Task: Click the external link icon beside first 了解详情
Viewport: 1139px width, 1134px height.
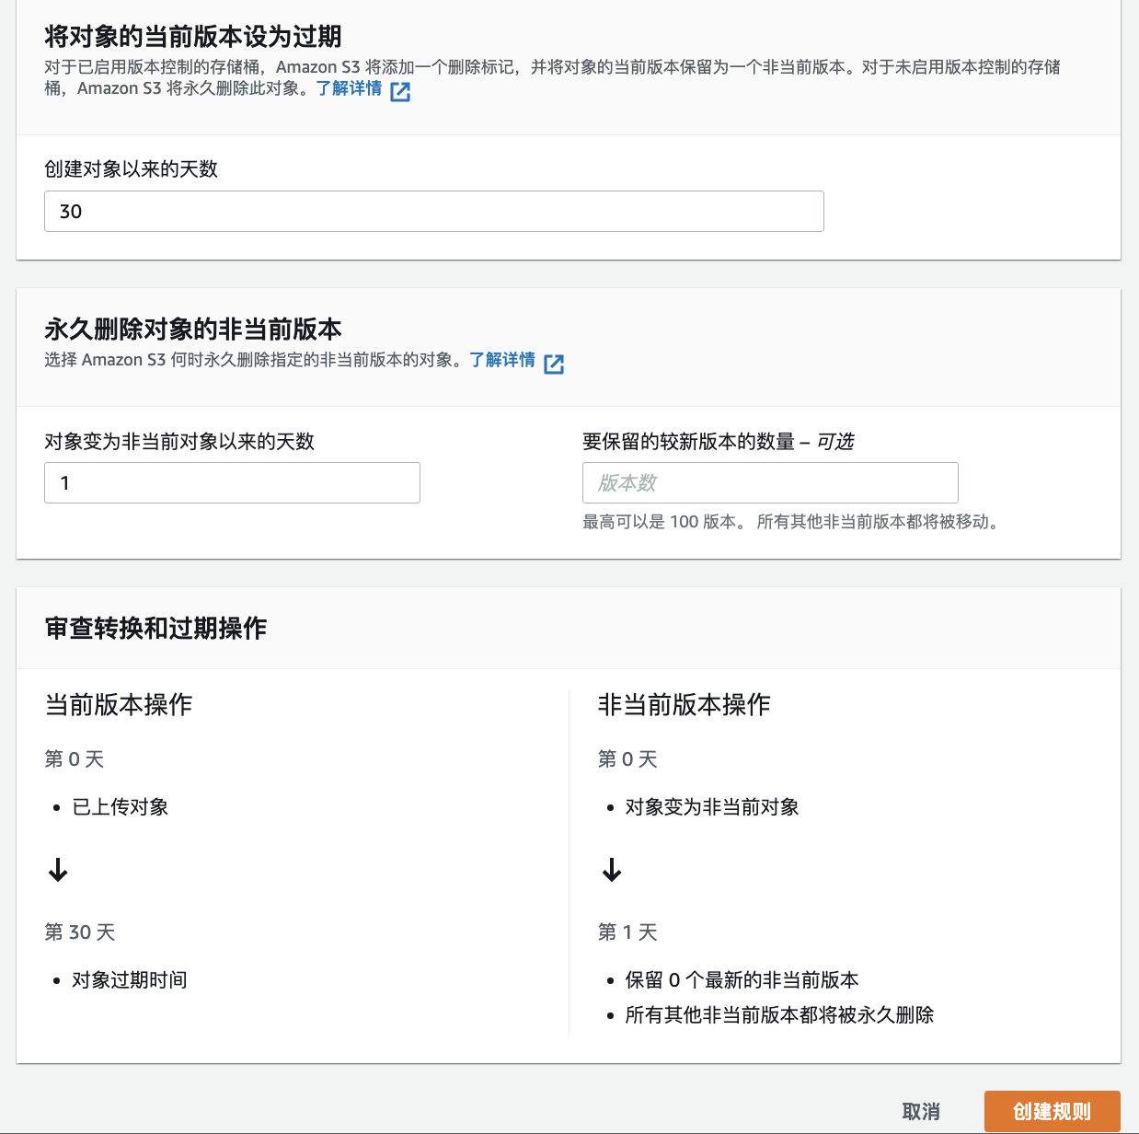Action: (x=400, y=91)
